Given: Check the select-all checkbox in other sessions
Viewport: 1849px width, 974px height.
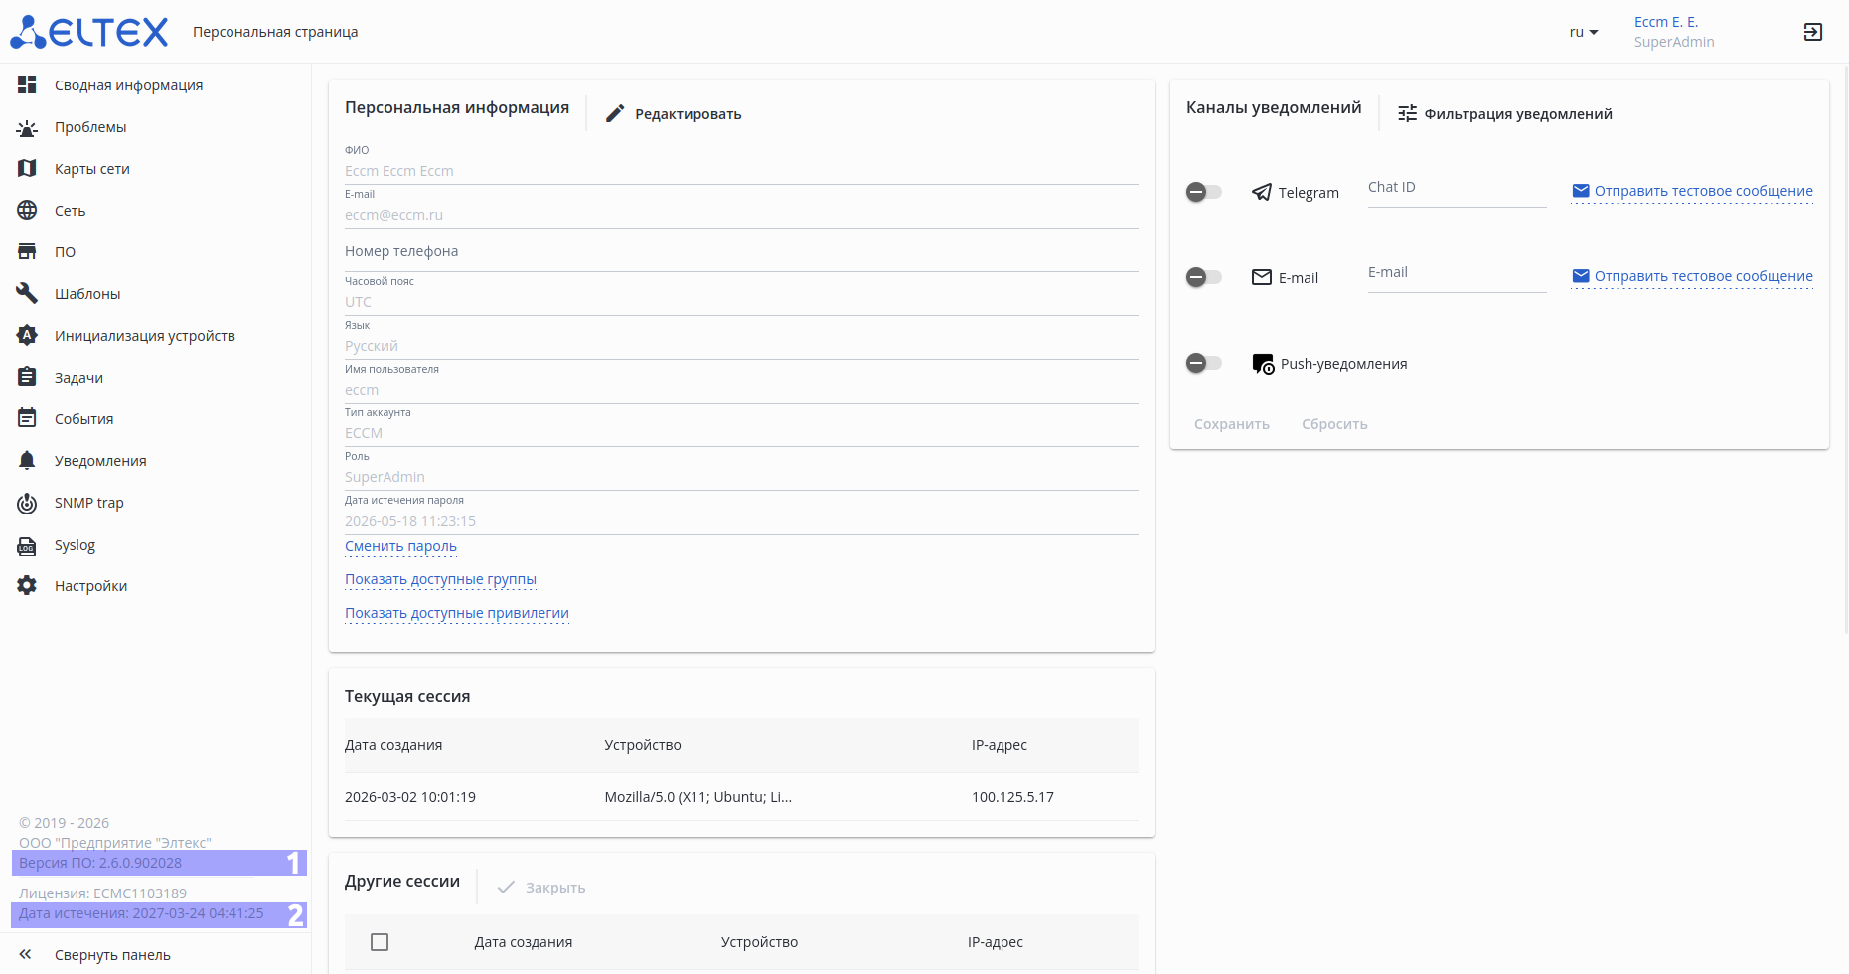Looking at the screenshot, I should pyautogui.click(x=380, y=942).
